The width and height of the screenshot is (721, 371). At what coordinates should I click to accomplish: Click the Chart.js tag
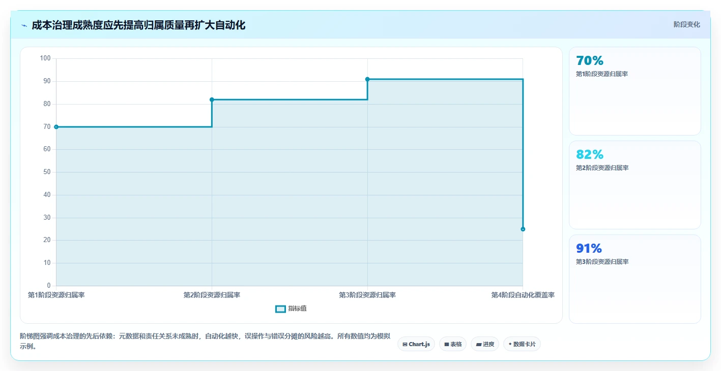(416, 344)
